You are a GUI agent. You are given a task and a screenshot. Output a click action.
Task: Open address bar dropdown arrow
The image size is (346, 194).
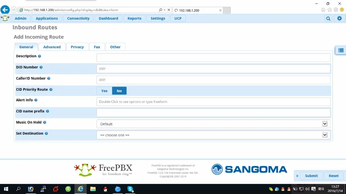[x=165, y=10]
